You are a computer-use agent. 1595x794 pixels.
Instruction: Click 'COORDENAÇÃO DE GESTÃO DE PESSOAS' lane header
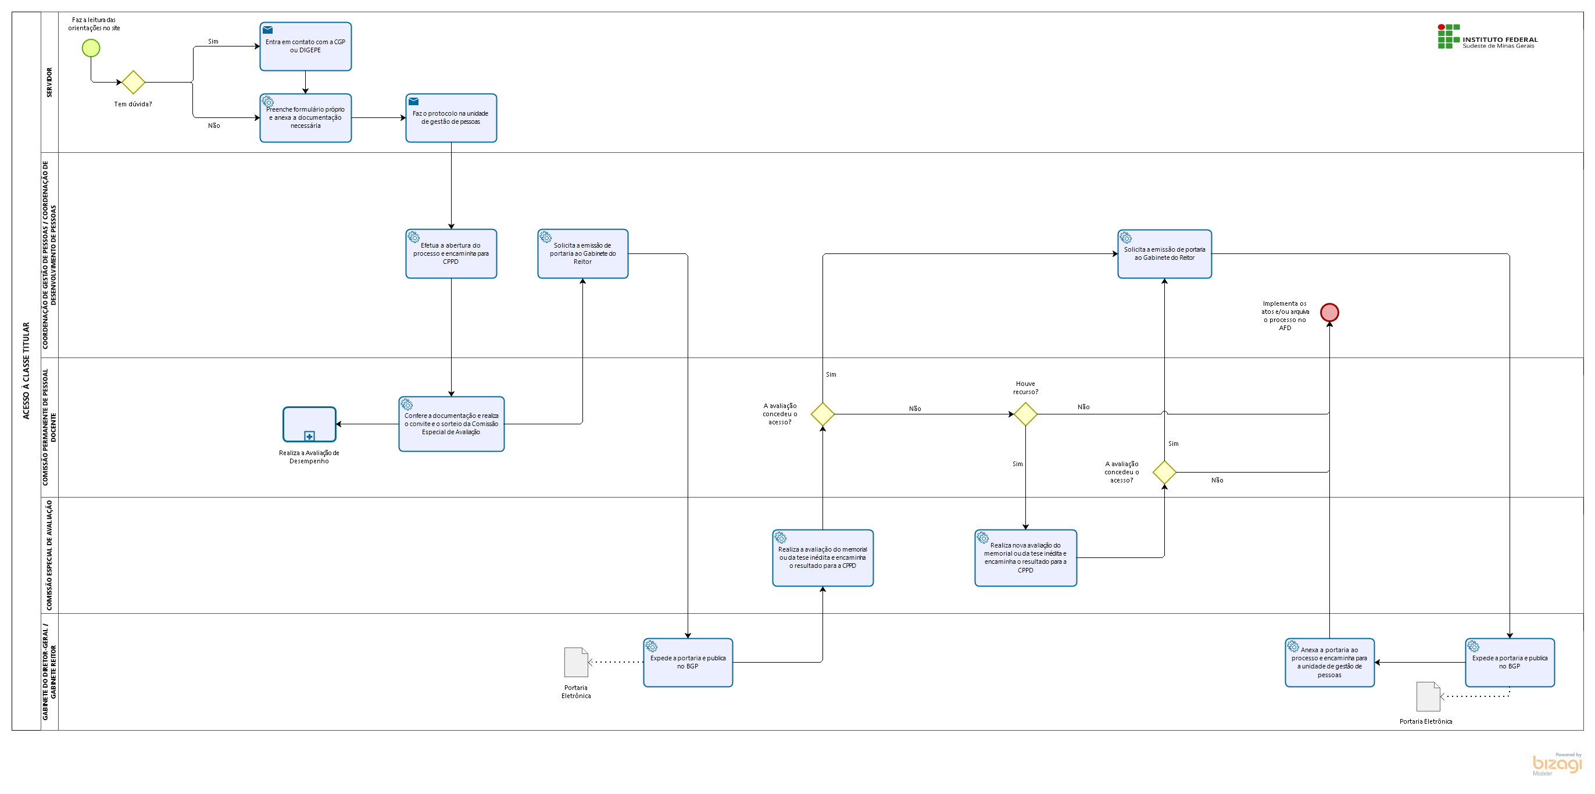click(49, 255)
